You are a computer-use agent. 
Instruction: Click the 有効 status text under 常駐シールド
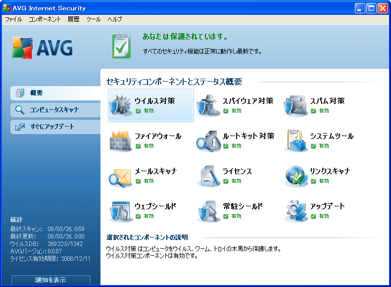tap(237, 216)
